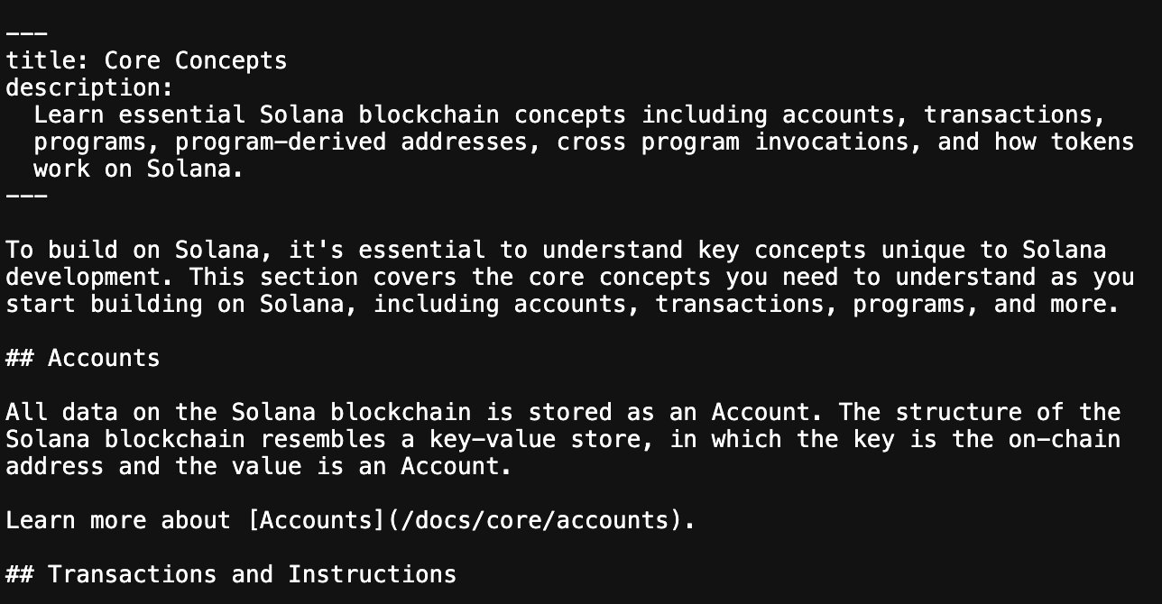Click the word "key-value" in Accounts paragraph
1162x604 pixels.
pyautogui.click(x=492, y=439)
